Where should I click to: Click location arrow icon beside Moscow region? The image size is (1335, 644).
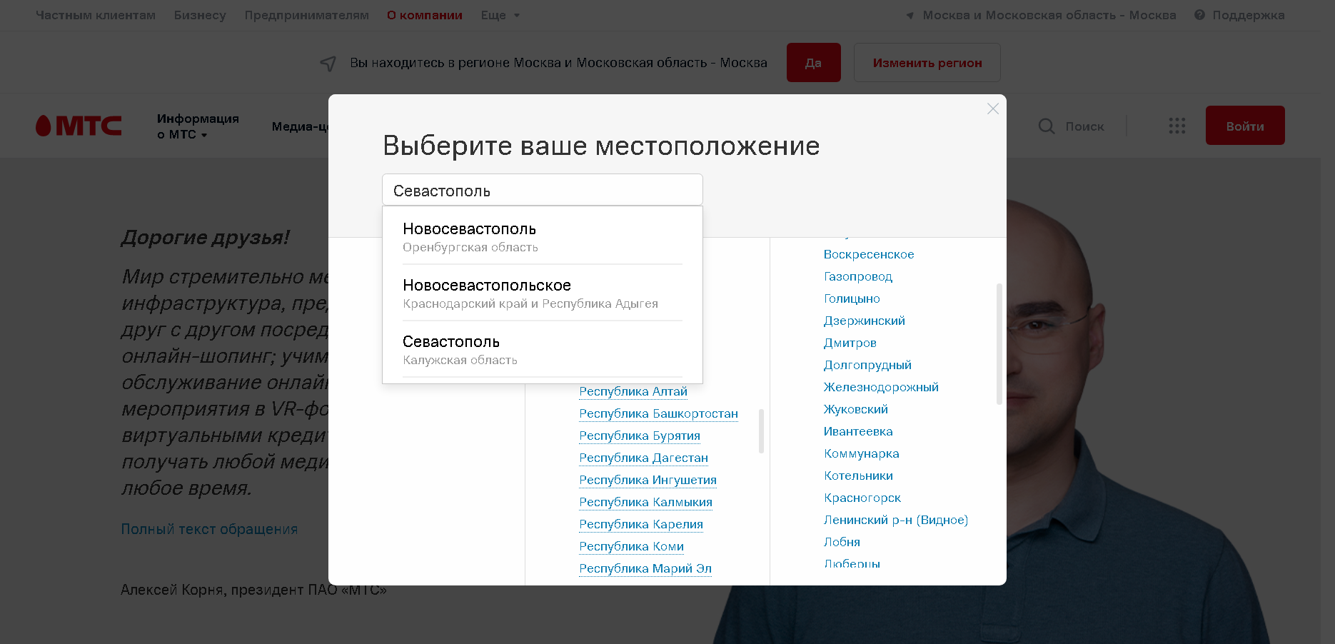(910, 16)
